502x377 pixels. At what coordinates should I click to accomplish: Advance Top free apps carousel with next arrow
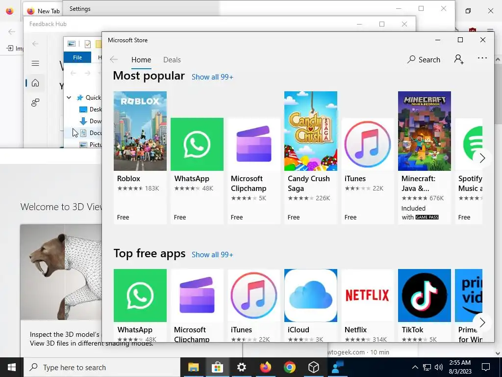pos(482,322)
